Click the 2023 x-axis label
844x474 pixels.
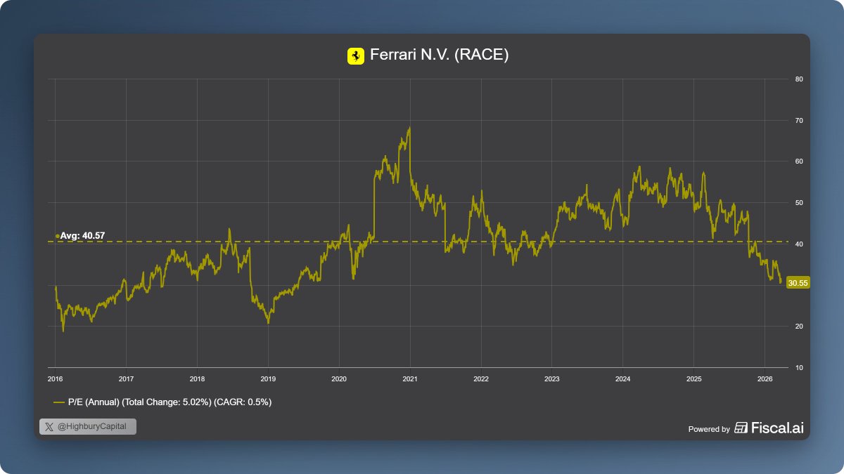click(x=551, y=378)
